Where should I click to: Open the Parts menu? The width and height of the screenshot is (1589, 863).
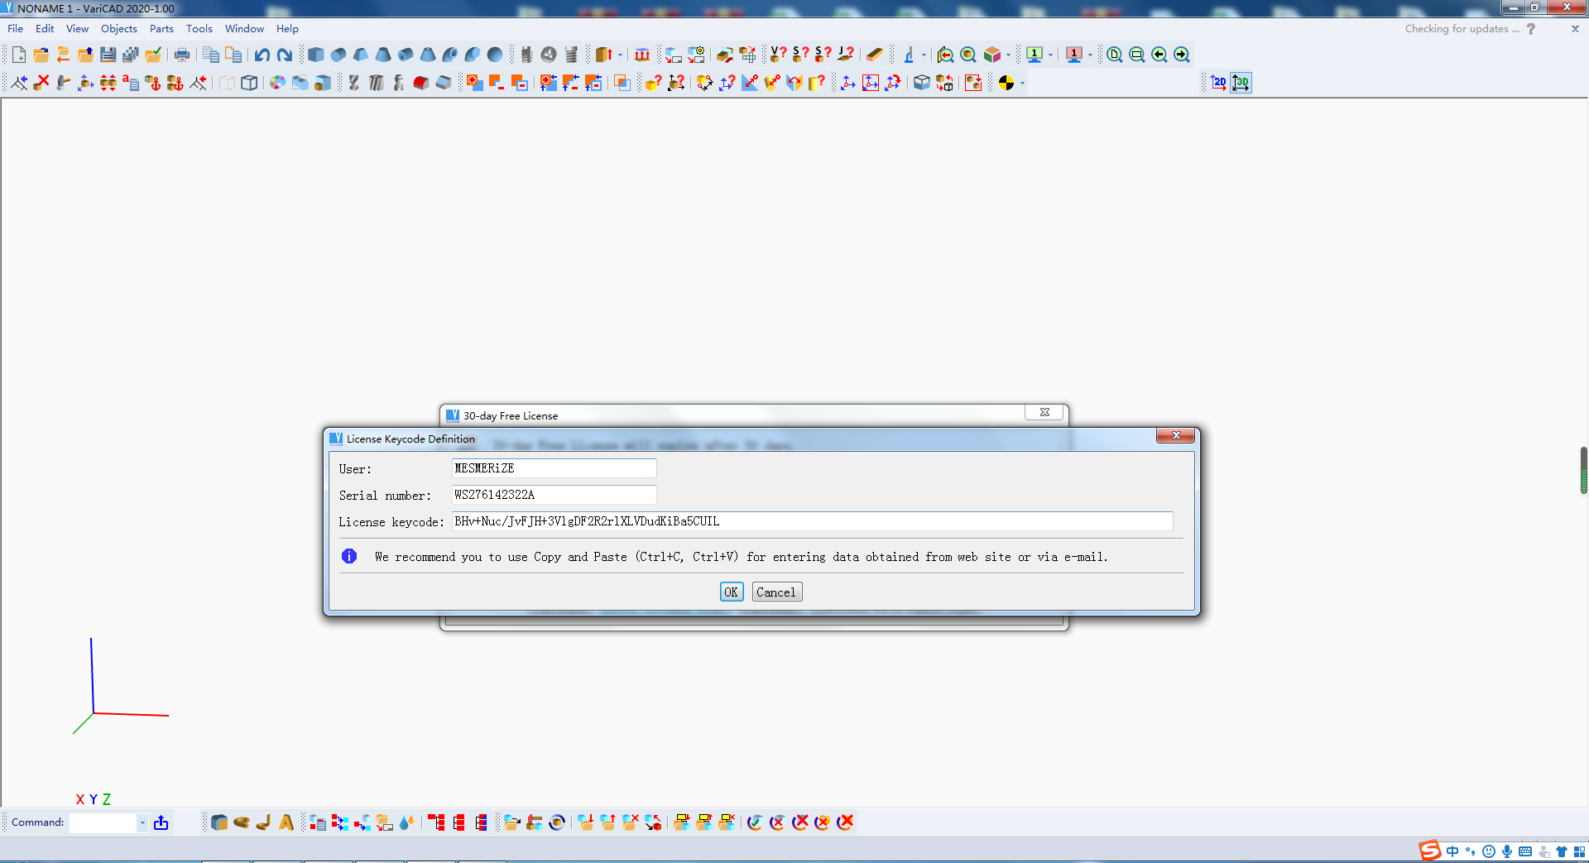(x=161, y=29)
